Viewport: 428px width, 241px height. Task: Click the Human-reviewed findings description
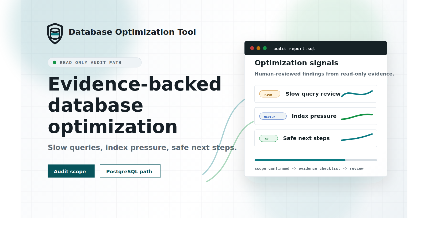point(324,74)
